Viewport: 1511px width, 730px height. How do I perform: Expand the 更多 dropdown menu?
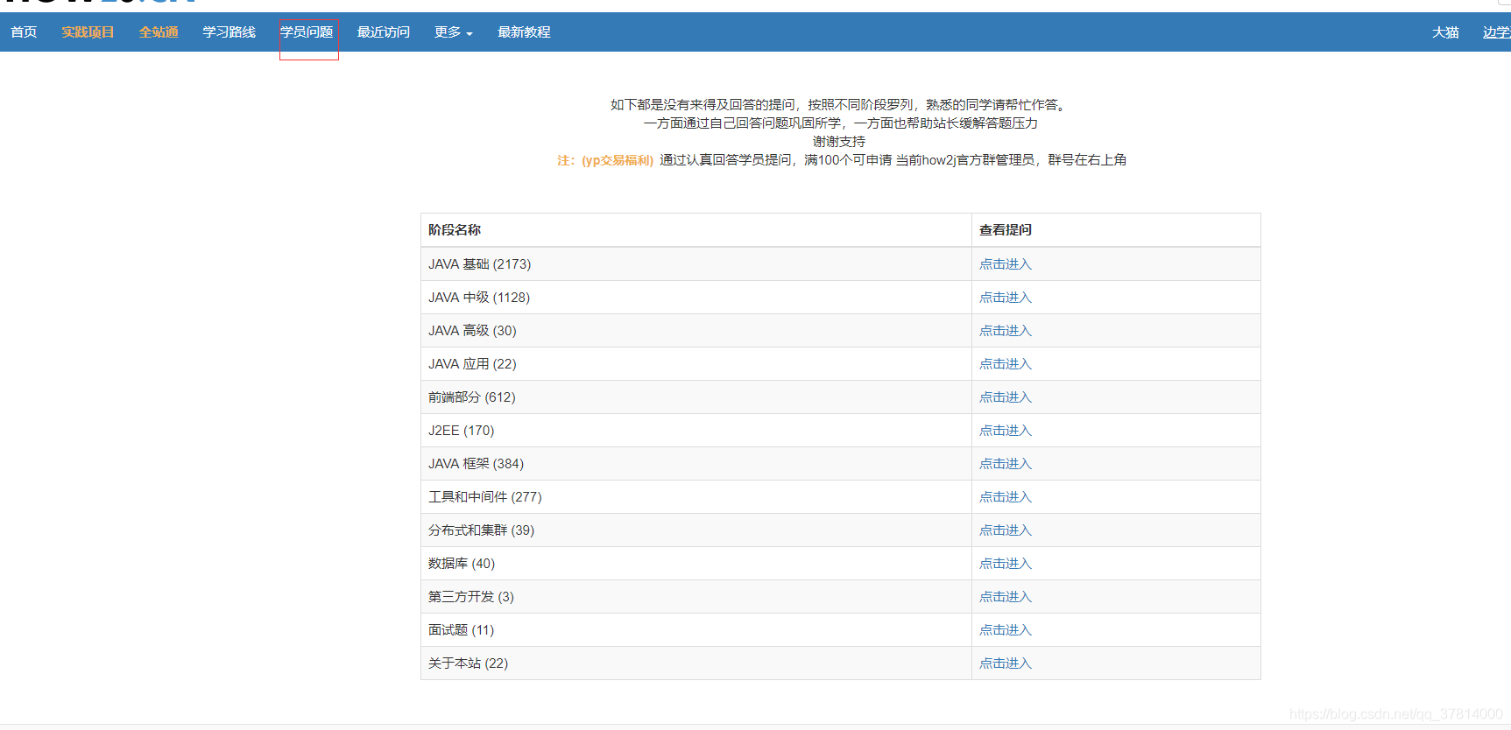pyautogui.click(x=454, y=32)
